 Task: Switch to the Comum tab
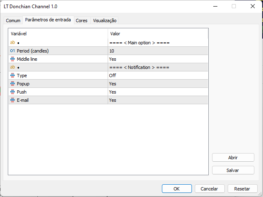(13, 21)
